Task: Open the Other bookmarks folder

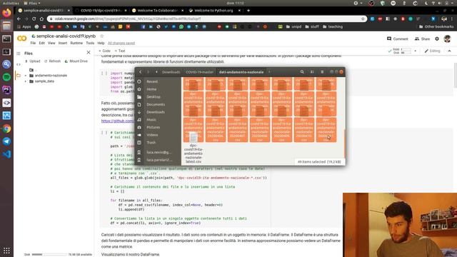Action: pyautogui.click(x=436, y=26)
